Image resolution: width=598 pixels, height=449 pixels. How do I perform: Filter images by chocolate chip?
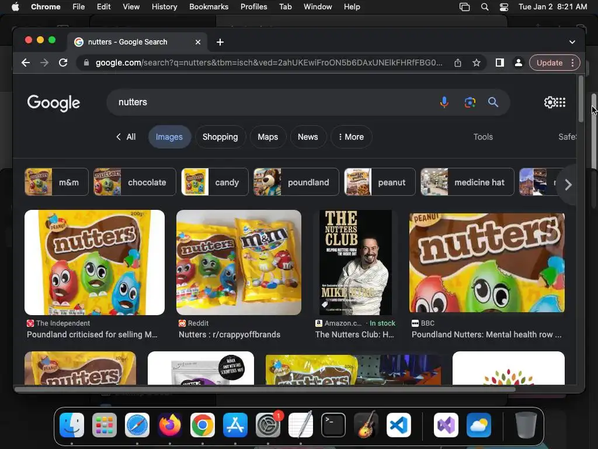(135, 182)
